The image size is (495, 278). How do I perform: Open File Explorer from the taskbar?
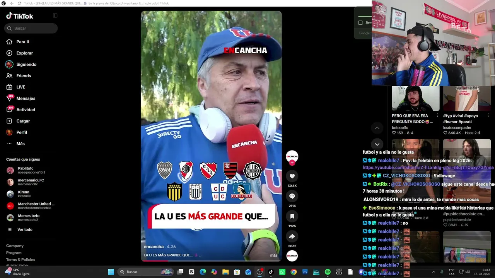click(x=225, y=272)
